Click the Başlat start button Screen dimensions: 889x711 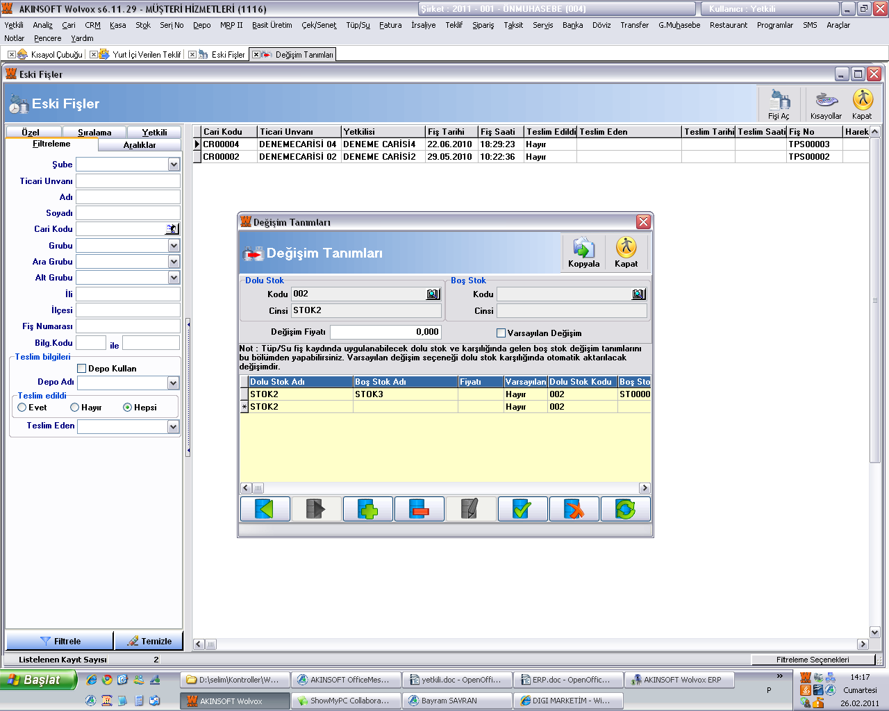[38, 680]
